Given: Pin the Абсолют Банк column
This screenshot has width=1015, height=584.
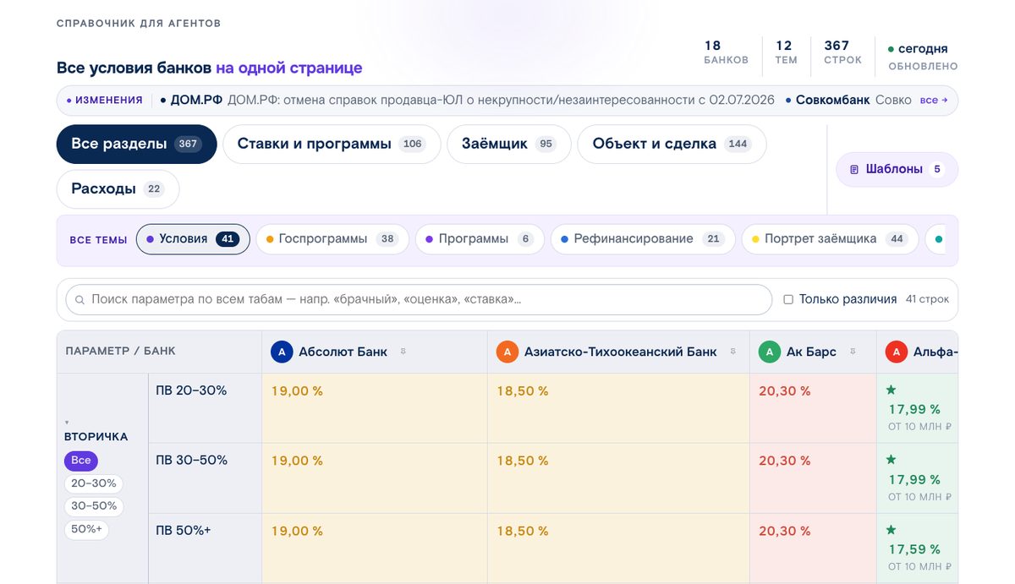Looking at the screenshot, I should [x=403, y=352].
